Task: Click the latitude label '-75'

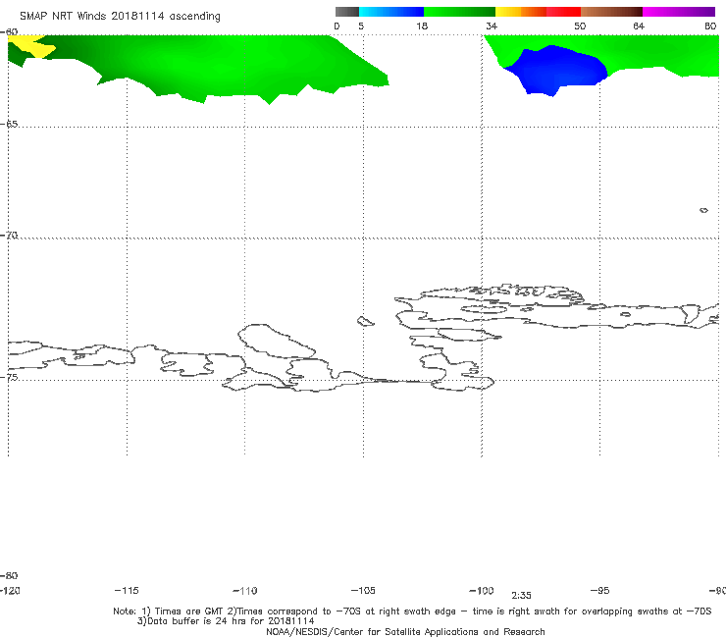Action: tap(9, 377)
